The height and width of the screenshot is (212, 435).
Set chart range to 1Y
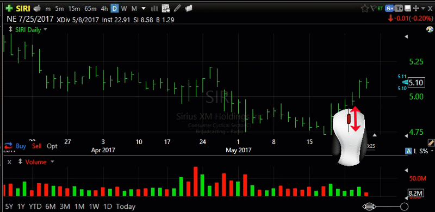21,207
